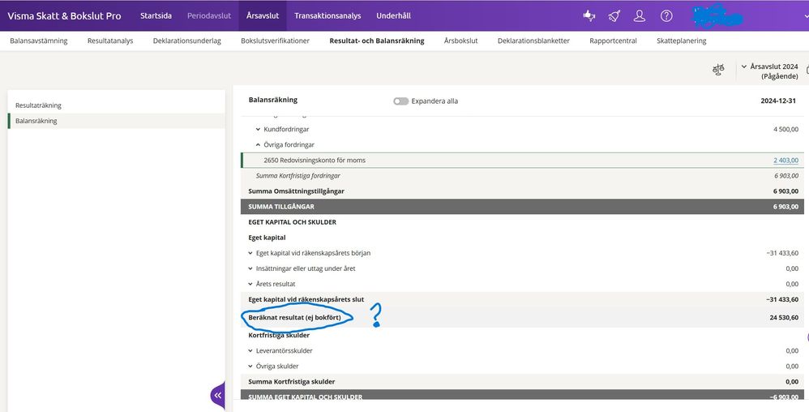This screenshot has width=809, height=412.
Task: Expand the Kundfordringar row
Action: [259, 130]
